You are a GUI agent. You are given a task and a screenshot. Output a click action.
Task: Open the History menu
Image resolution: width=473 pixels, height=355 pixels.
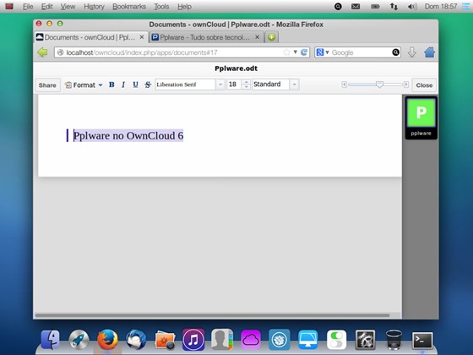click(94, 7)
